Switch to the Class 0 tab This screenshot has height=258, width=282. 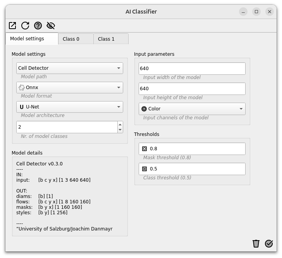pyautogui.click(x=76, y=39)
